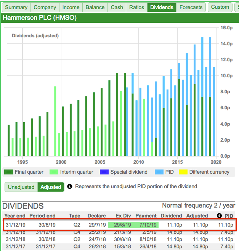Click the Dividends (adjusted) chart title
Screen dimensions: 239x251
[35, 36]
